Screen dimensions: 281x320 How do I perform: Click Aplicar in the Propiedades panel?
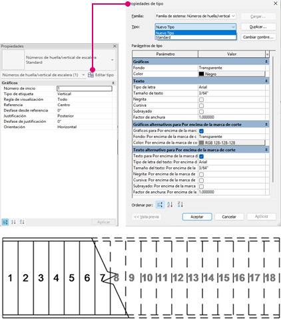(103, 222)
